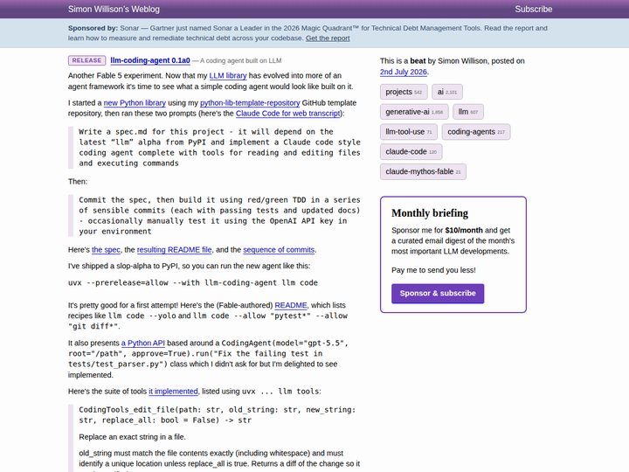The width and height of the screenshot is (629, 472).
Task: Follow the LLM library link
Action: coord(228,75)
